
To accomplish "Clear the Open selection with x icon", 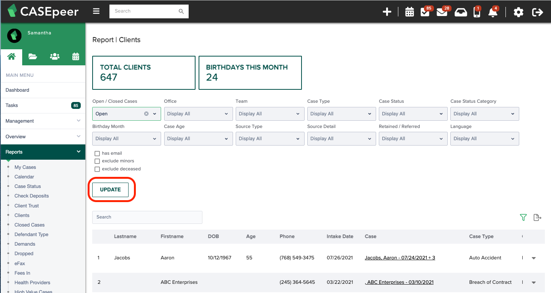I will coord(146,114).
